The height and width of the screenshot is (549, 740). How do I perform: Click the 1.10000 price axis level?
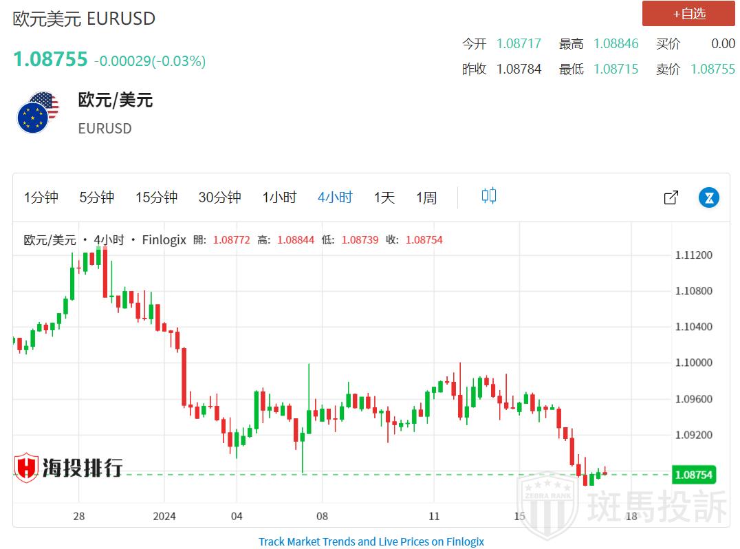[x=693, y=363]
